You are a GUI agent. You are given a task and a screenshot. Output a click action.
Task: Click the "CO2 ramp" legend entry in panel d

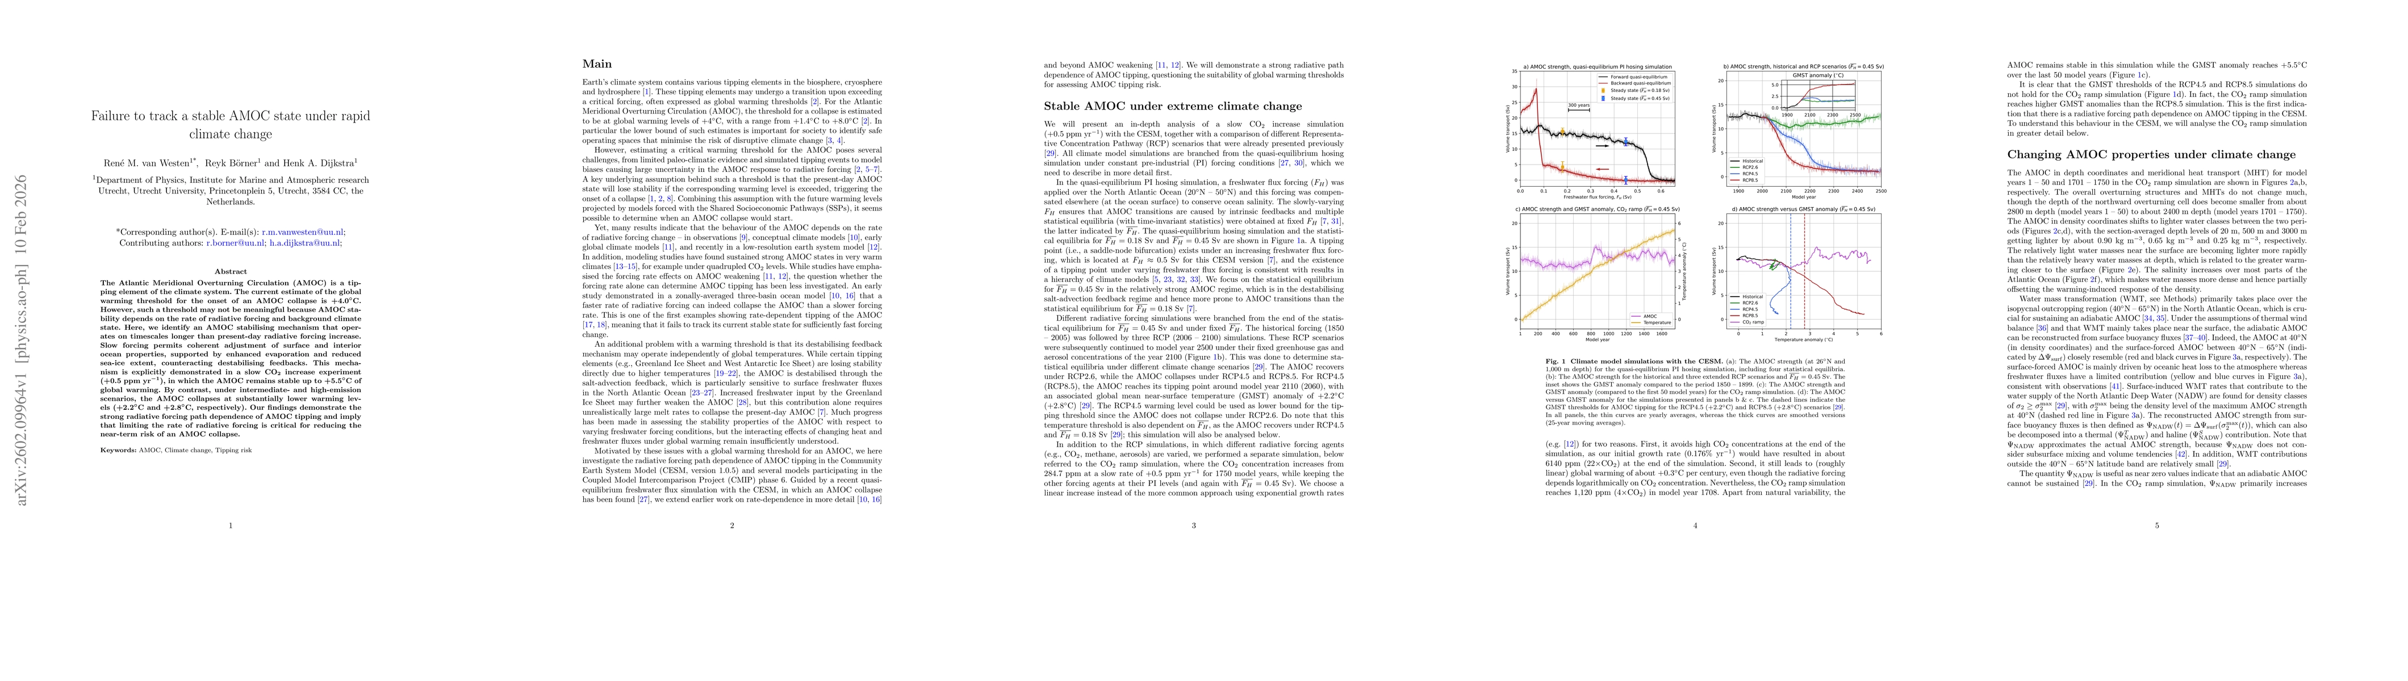click(1748, 322)
